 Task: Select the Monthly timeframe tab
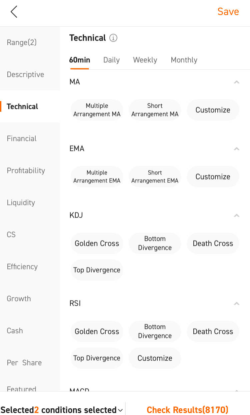(184, 60)
